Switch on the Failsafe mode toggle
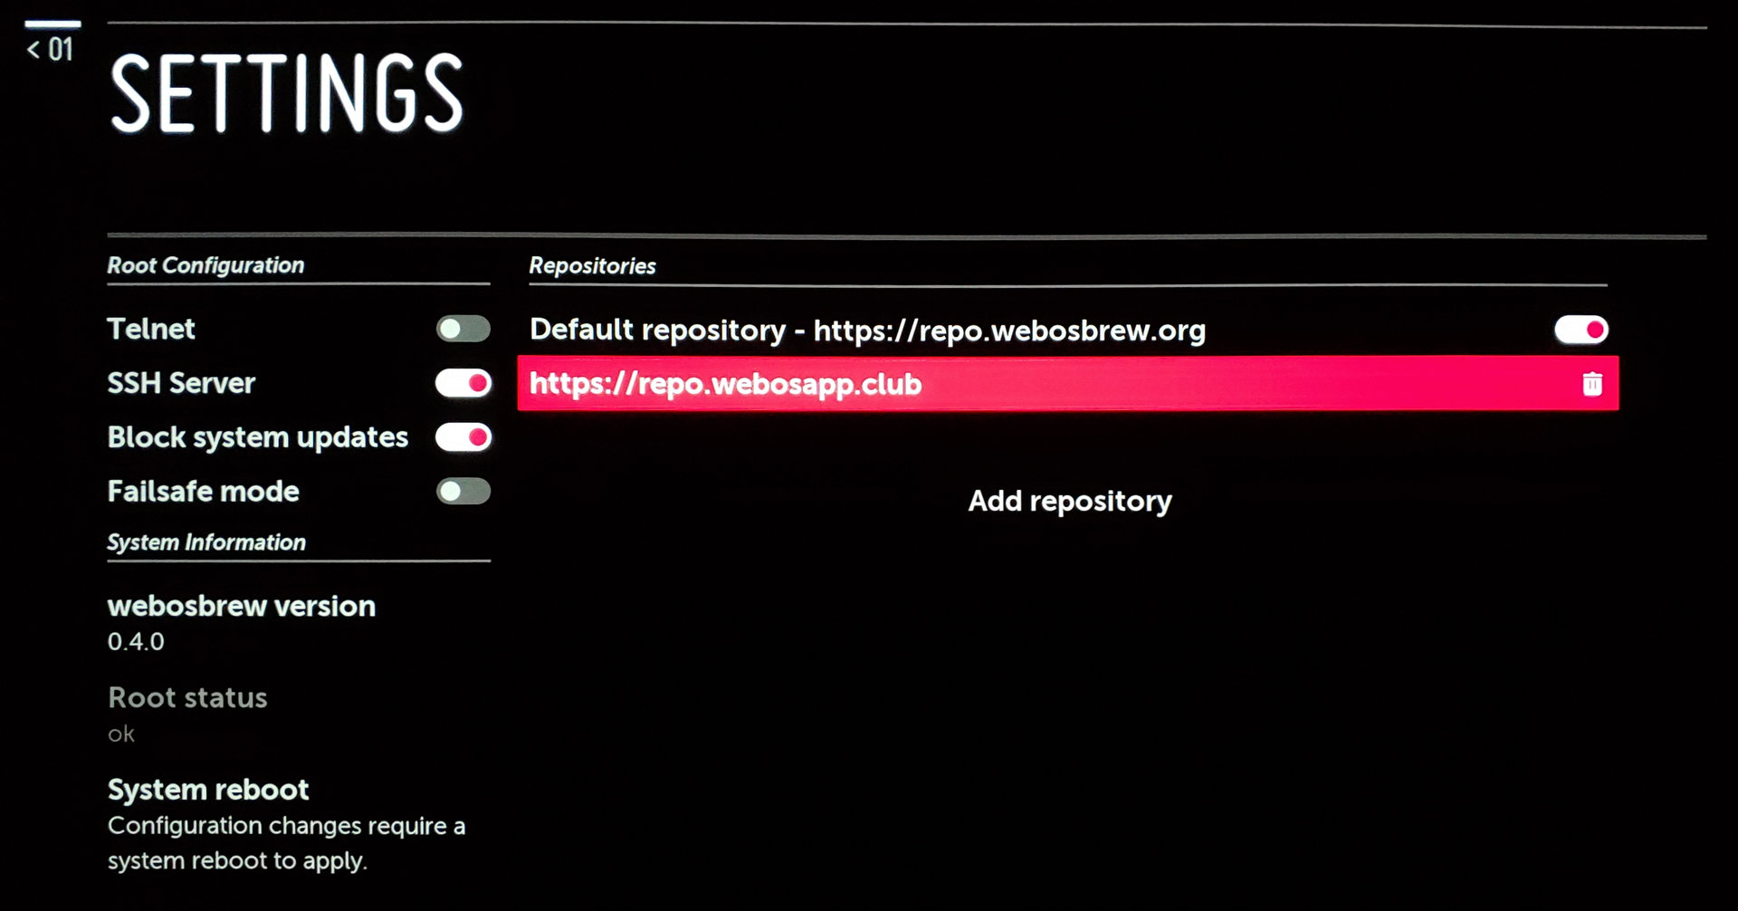The image size is (1738, 911). coord(463,492)
